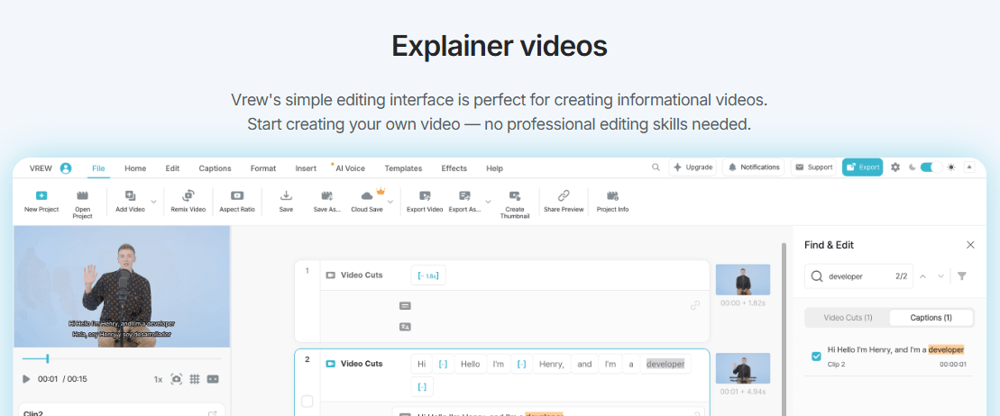Expand the Export As dropdown arrow
1000x416 pixels.
pos(488,202)
